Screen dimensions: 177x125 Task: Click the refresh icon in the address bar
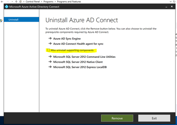pos(174,2)
